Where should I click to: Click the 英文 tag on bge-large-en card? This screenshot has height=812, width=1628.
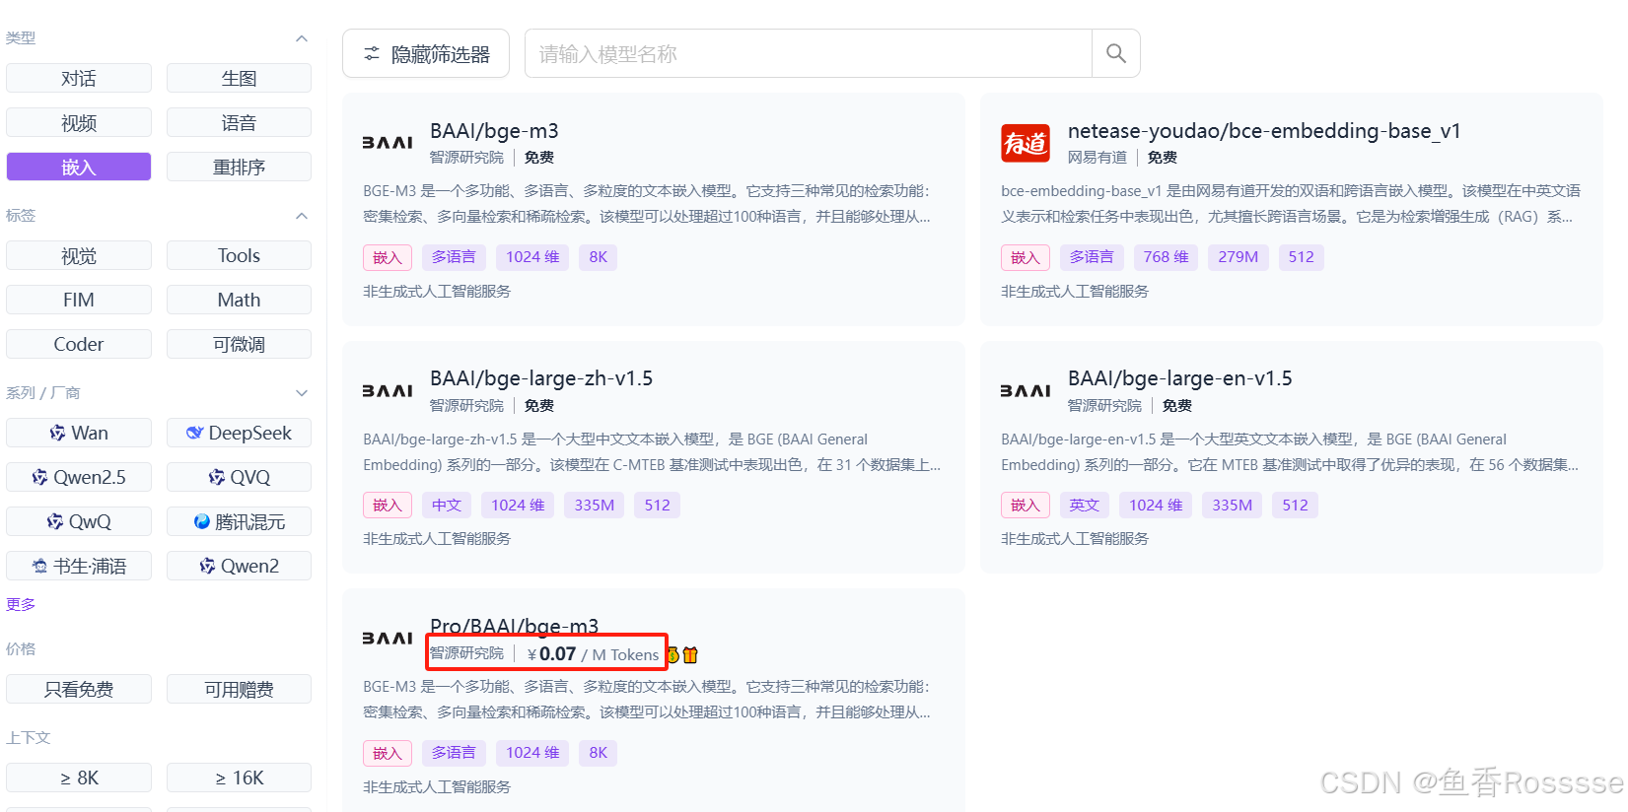click(x=1085, y=506)
